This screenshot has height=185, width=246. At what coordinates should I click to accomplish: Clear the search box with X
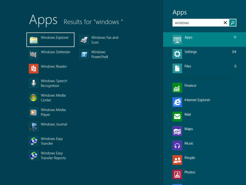225,23
